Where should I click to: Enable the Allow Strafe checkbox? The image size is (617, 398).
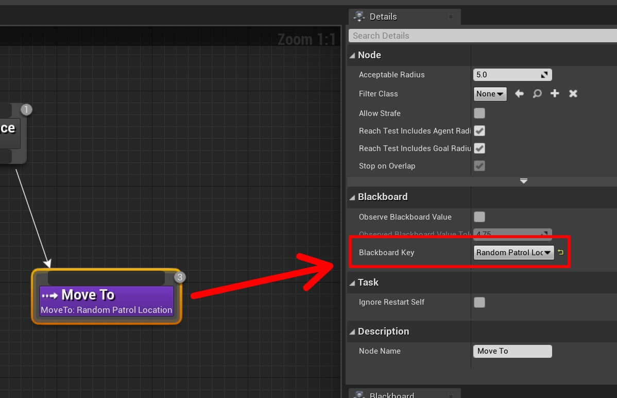coord(479,113)
